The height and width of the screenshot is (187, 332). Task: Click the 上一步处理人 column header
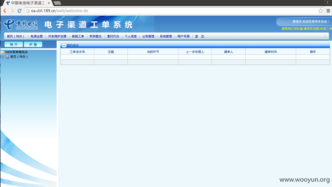[x=195, y=52]
